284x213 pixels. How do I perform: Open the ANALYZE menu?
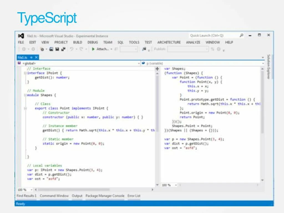193,42
